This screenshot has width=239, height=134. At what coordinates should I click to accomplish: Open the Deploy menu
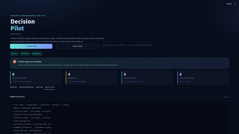pyautogui.click(x=229, y=4)
